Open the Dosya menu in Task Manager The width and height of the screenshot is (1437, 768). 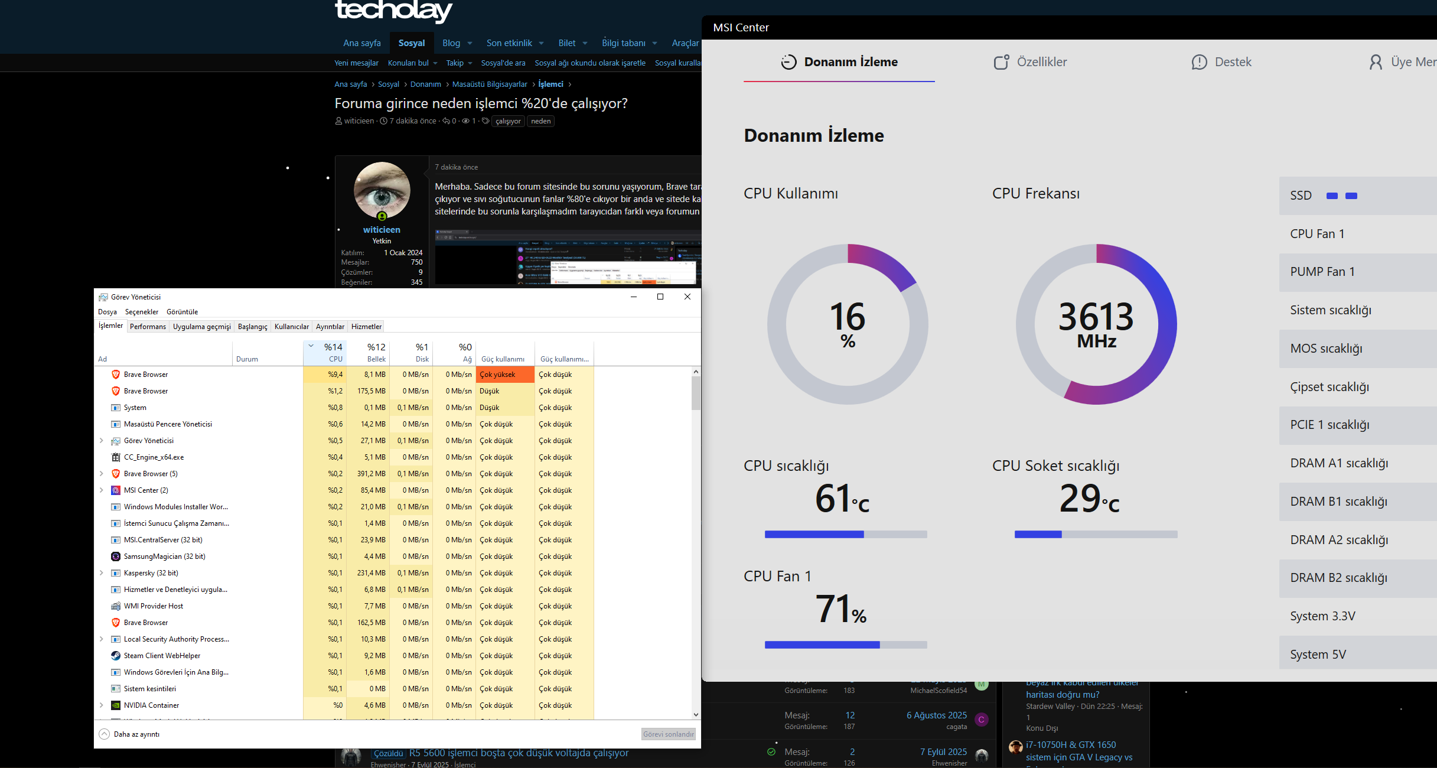[x=107, y=312]
